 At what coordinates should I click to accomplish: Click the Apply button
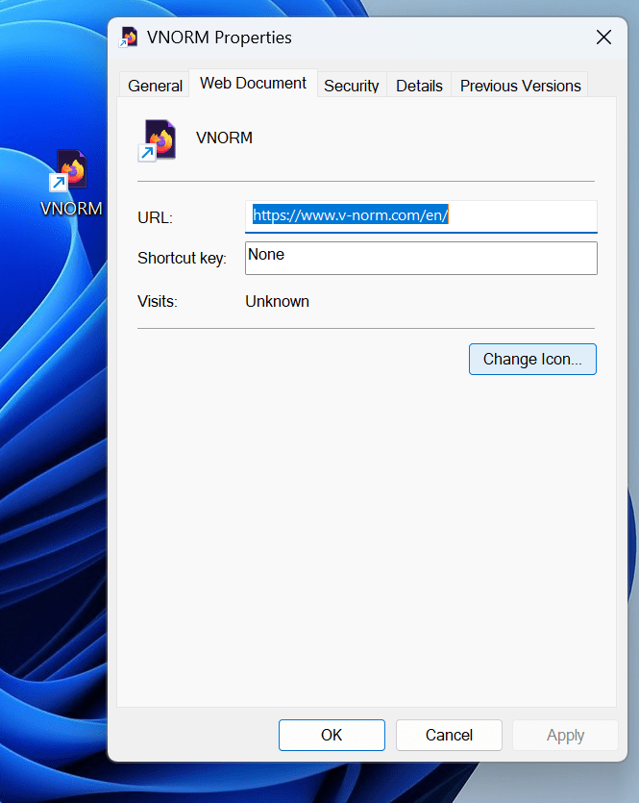(565, 735)
